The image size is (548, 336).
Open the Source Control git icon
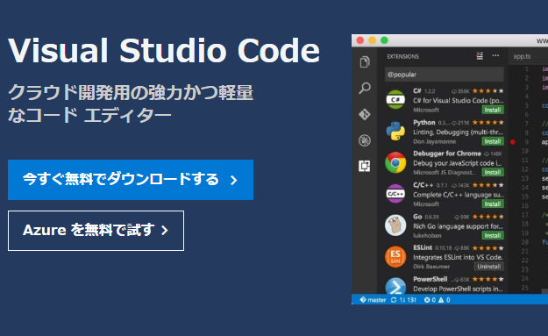coord(365,114)
